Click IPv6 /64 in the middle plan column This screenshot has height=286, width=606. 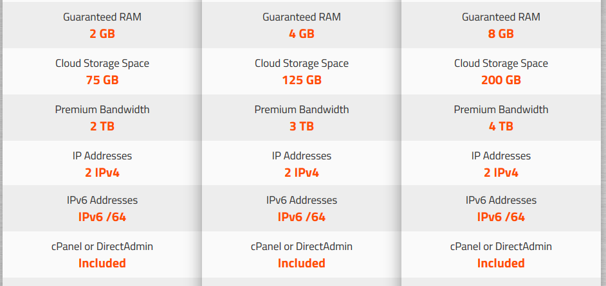point(302,217)
